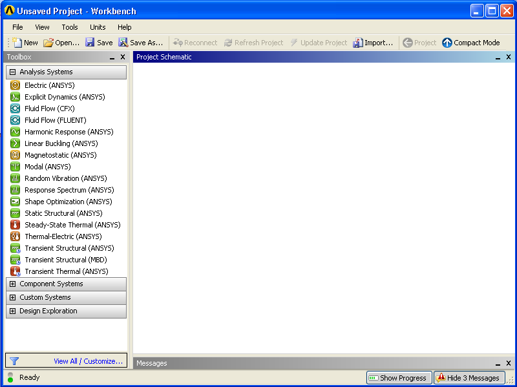Viewport: 517px width, 387px height.
Task: Click the Thermal-Electric (ANSYS) icon
Action: (x=15, y=236)
